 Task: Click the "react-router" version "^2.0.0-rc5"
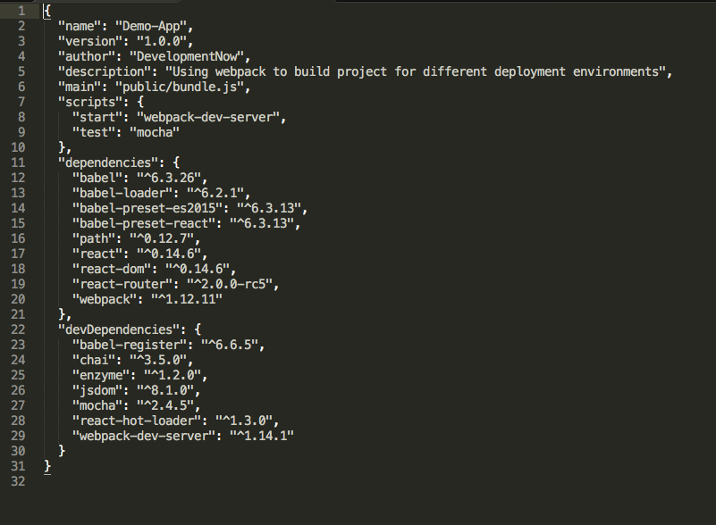(x=232, y=284)
